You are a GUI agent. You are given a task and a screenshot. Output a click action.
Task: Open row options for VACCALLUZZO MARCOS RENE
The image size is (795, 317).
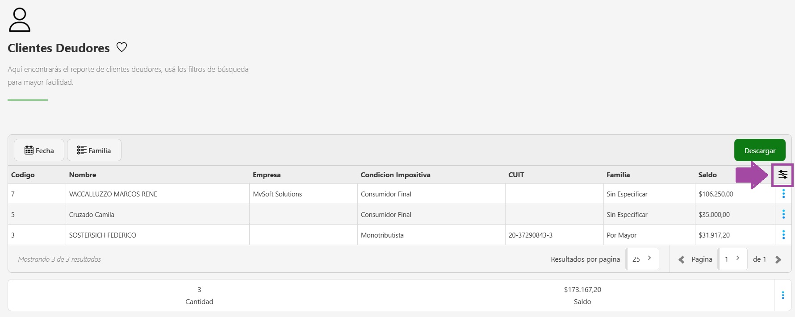(x=783, y=194)
